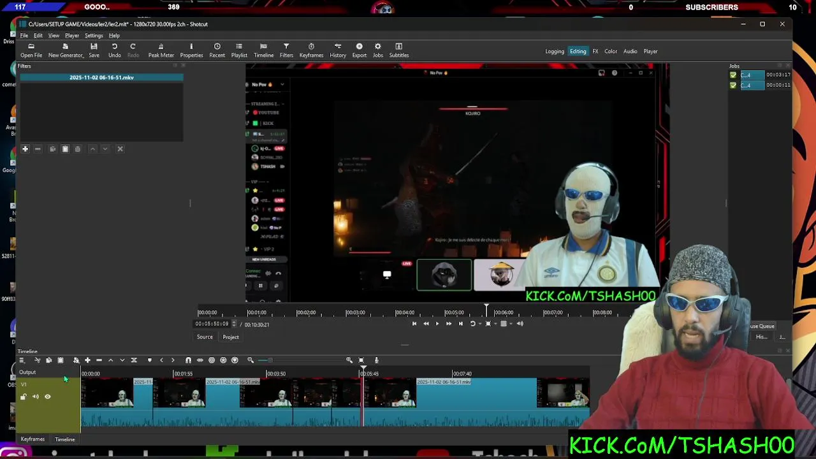Open the timeline hamburger menu
816x459 pixels.
(21, 360)
